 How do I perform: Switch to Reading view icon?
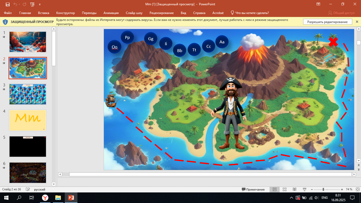click(294, 190)
